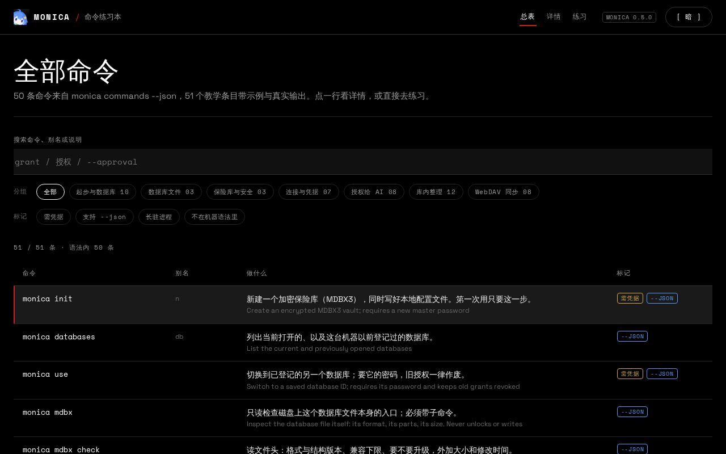
Task: Click the MONICA 0.5.0 version badge
Action: 629,17
